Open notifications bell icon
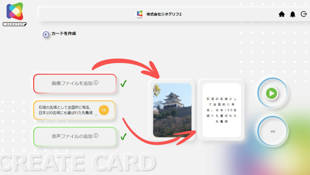 (x=293, y=14)
